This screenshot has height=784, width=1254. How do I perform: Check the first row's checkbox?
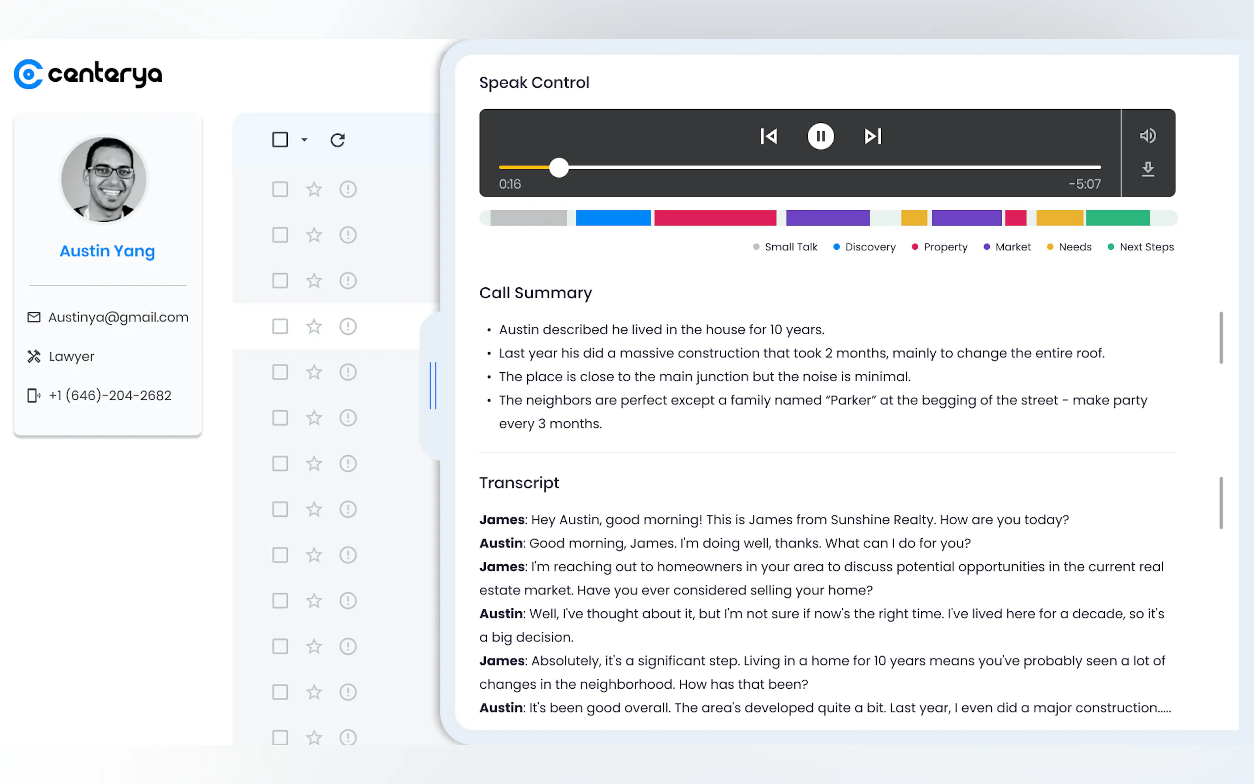[280, 189]
